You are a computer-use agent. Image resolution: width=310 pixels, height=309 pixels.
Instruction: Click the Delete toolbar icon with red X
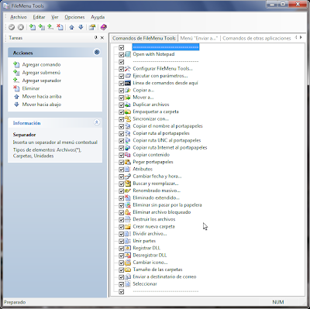(60, 27)
